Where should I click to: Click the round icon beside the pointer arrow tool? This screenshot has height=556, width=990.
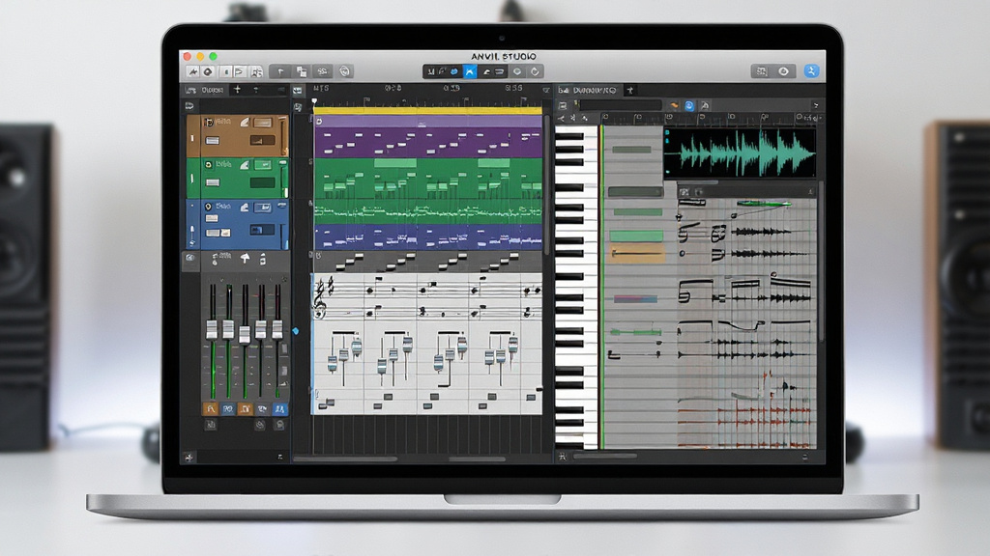pos(208,71)
